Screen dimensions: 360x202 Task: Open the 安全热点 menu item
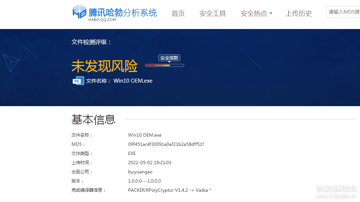[254, 14]
